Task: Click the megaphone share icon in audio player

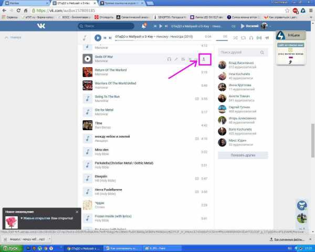Action: tap(267, 38)
